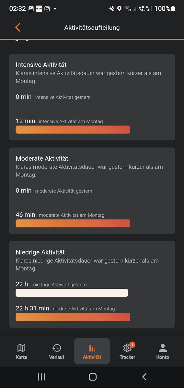Tap the 46 min moderate Monday bar
184x388 pixels.
[x=73, y=223]
